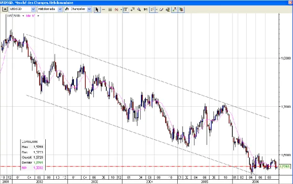293x184 pixels.
Task: Click the grid lines toolbar icon
Action: point(110,10)
